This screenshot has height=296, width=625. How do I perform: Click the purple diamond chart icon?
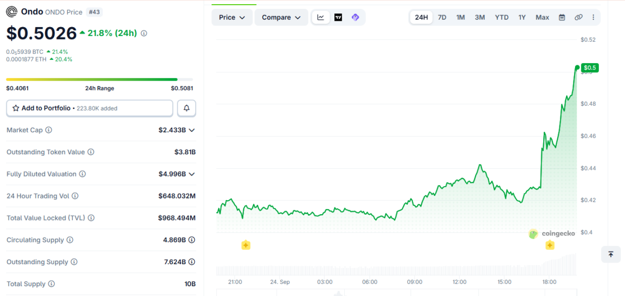tap(355, 17)
